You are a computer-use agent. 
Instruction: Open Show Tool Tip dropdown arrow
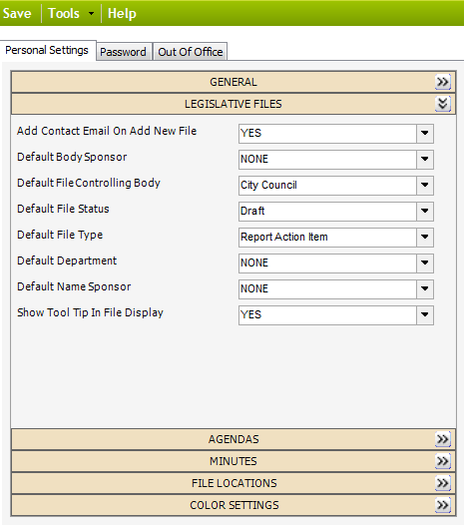pyautogui.click(x=425, y=314)
